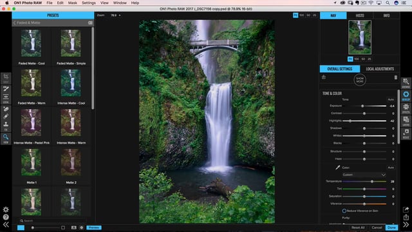Select the Crop tool
412x232 pixels.
(x=6, y=77)
